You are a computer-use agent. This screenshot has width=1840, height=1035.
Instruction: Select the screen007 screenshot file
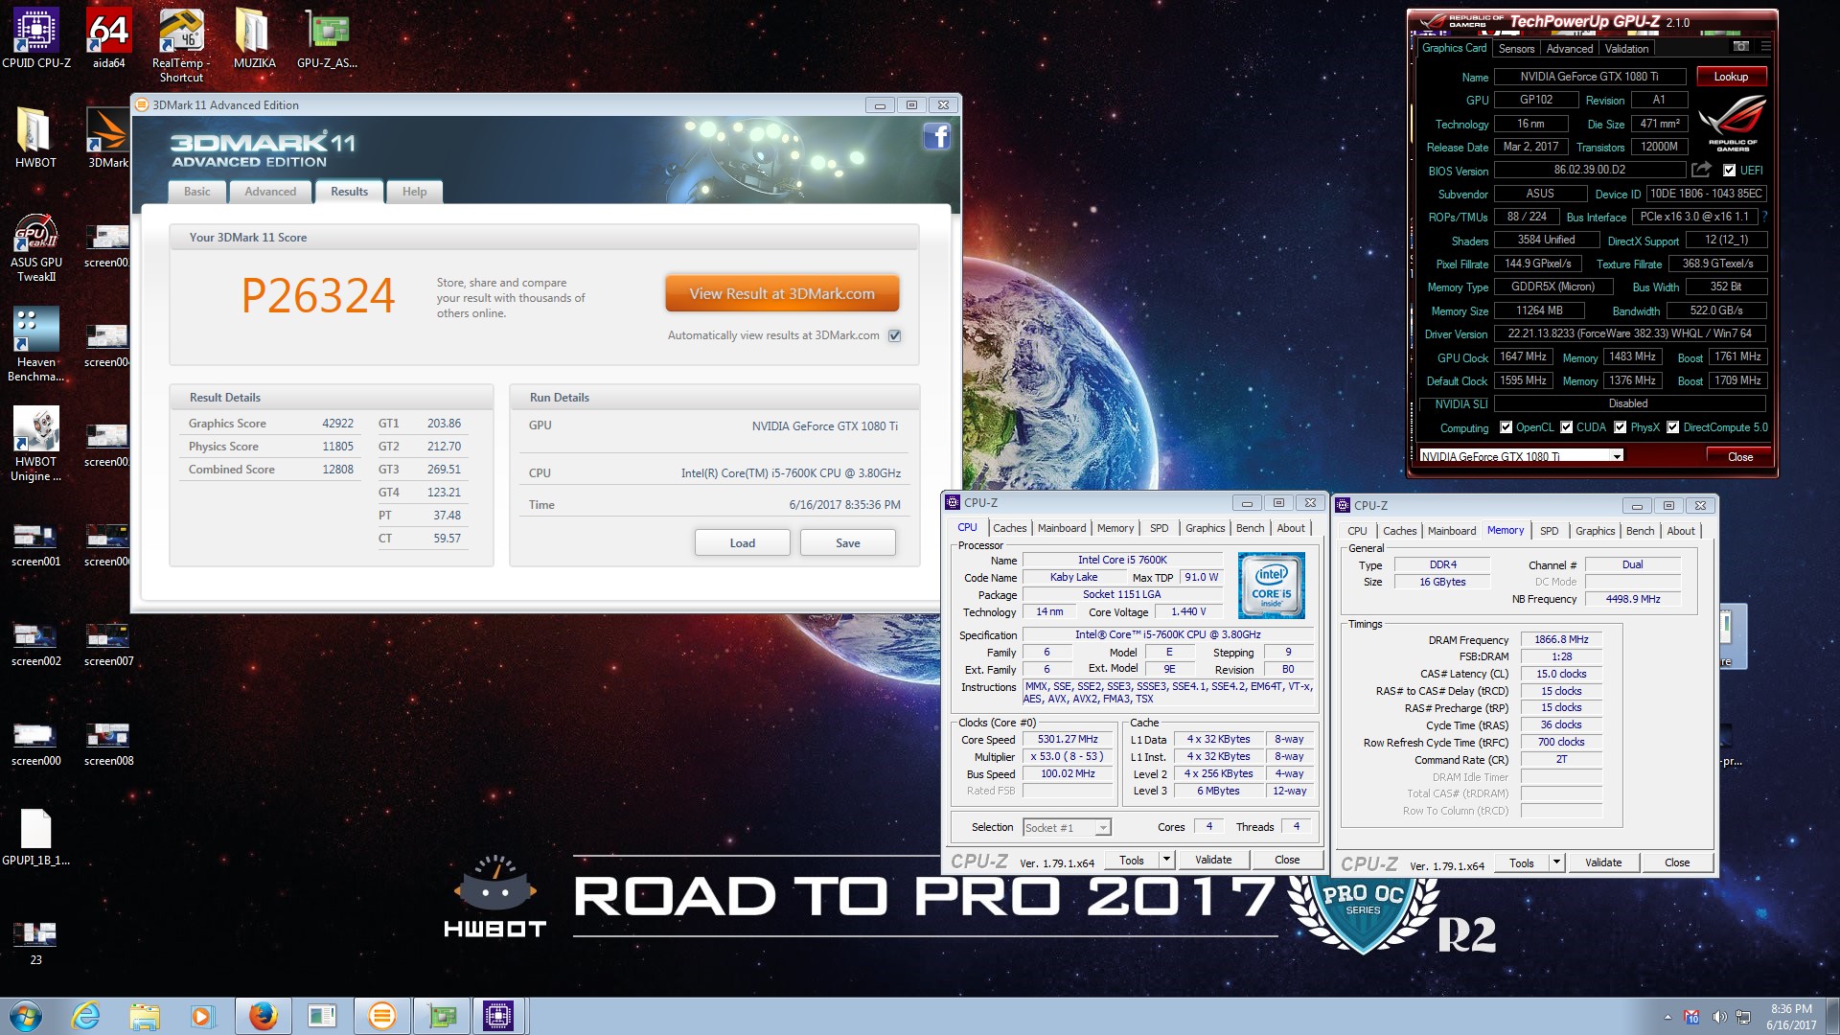click(x=108, y=645)
